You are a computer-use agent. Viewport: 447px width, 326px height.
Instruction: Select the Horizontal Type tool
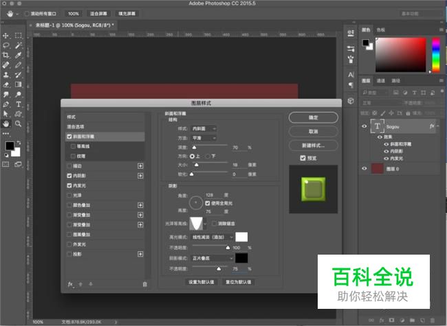click(x=19, y=104)
